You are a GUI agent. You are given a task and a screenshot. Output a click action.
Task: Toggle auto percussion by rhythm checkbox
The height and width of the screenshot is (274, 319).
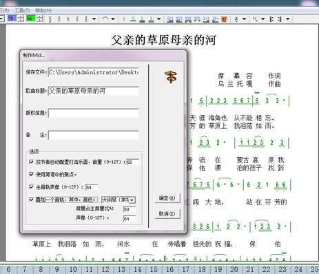32,162
